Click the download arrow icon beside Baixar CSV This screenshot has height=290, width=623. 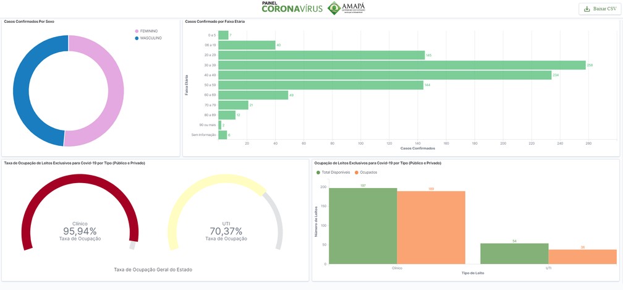tap(587, 9)
